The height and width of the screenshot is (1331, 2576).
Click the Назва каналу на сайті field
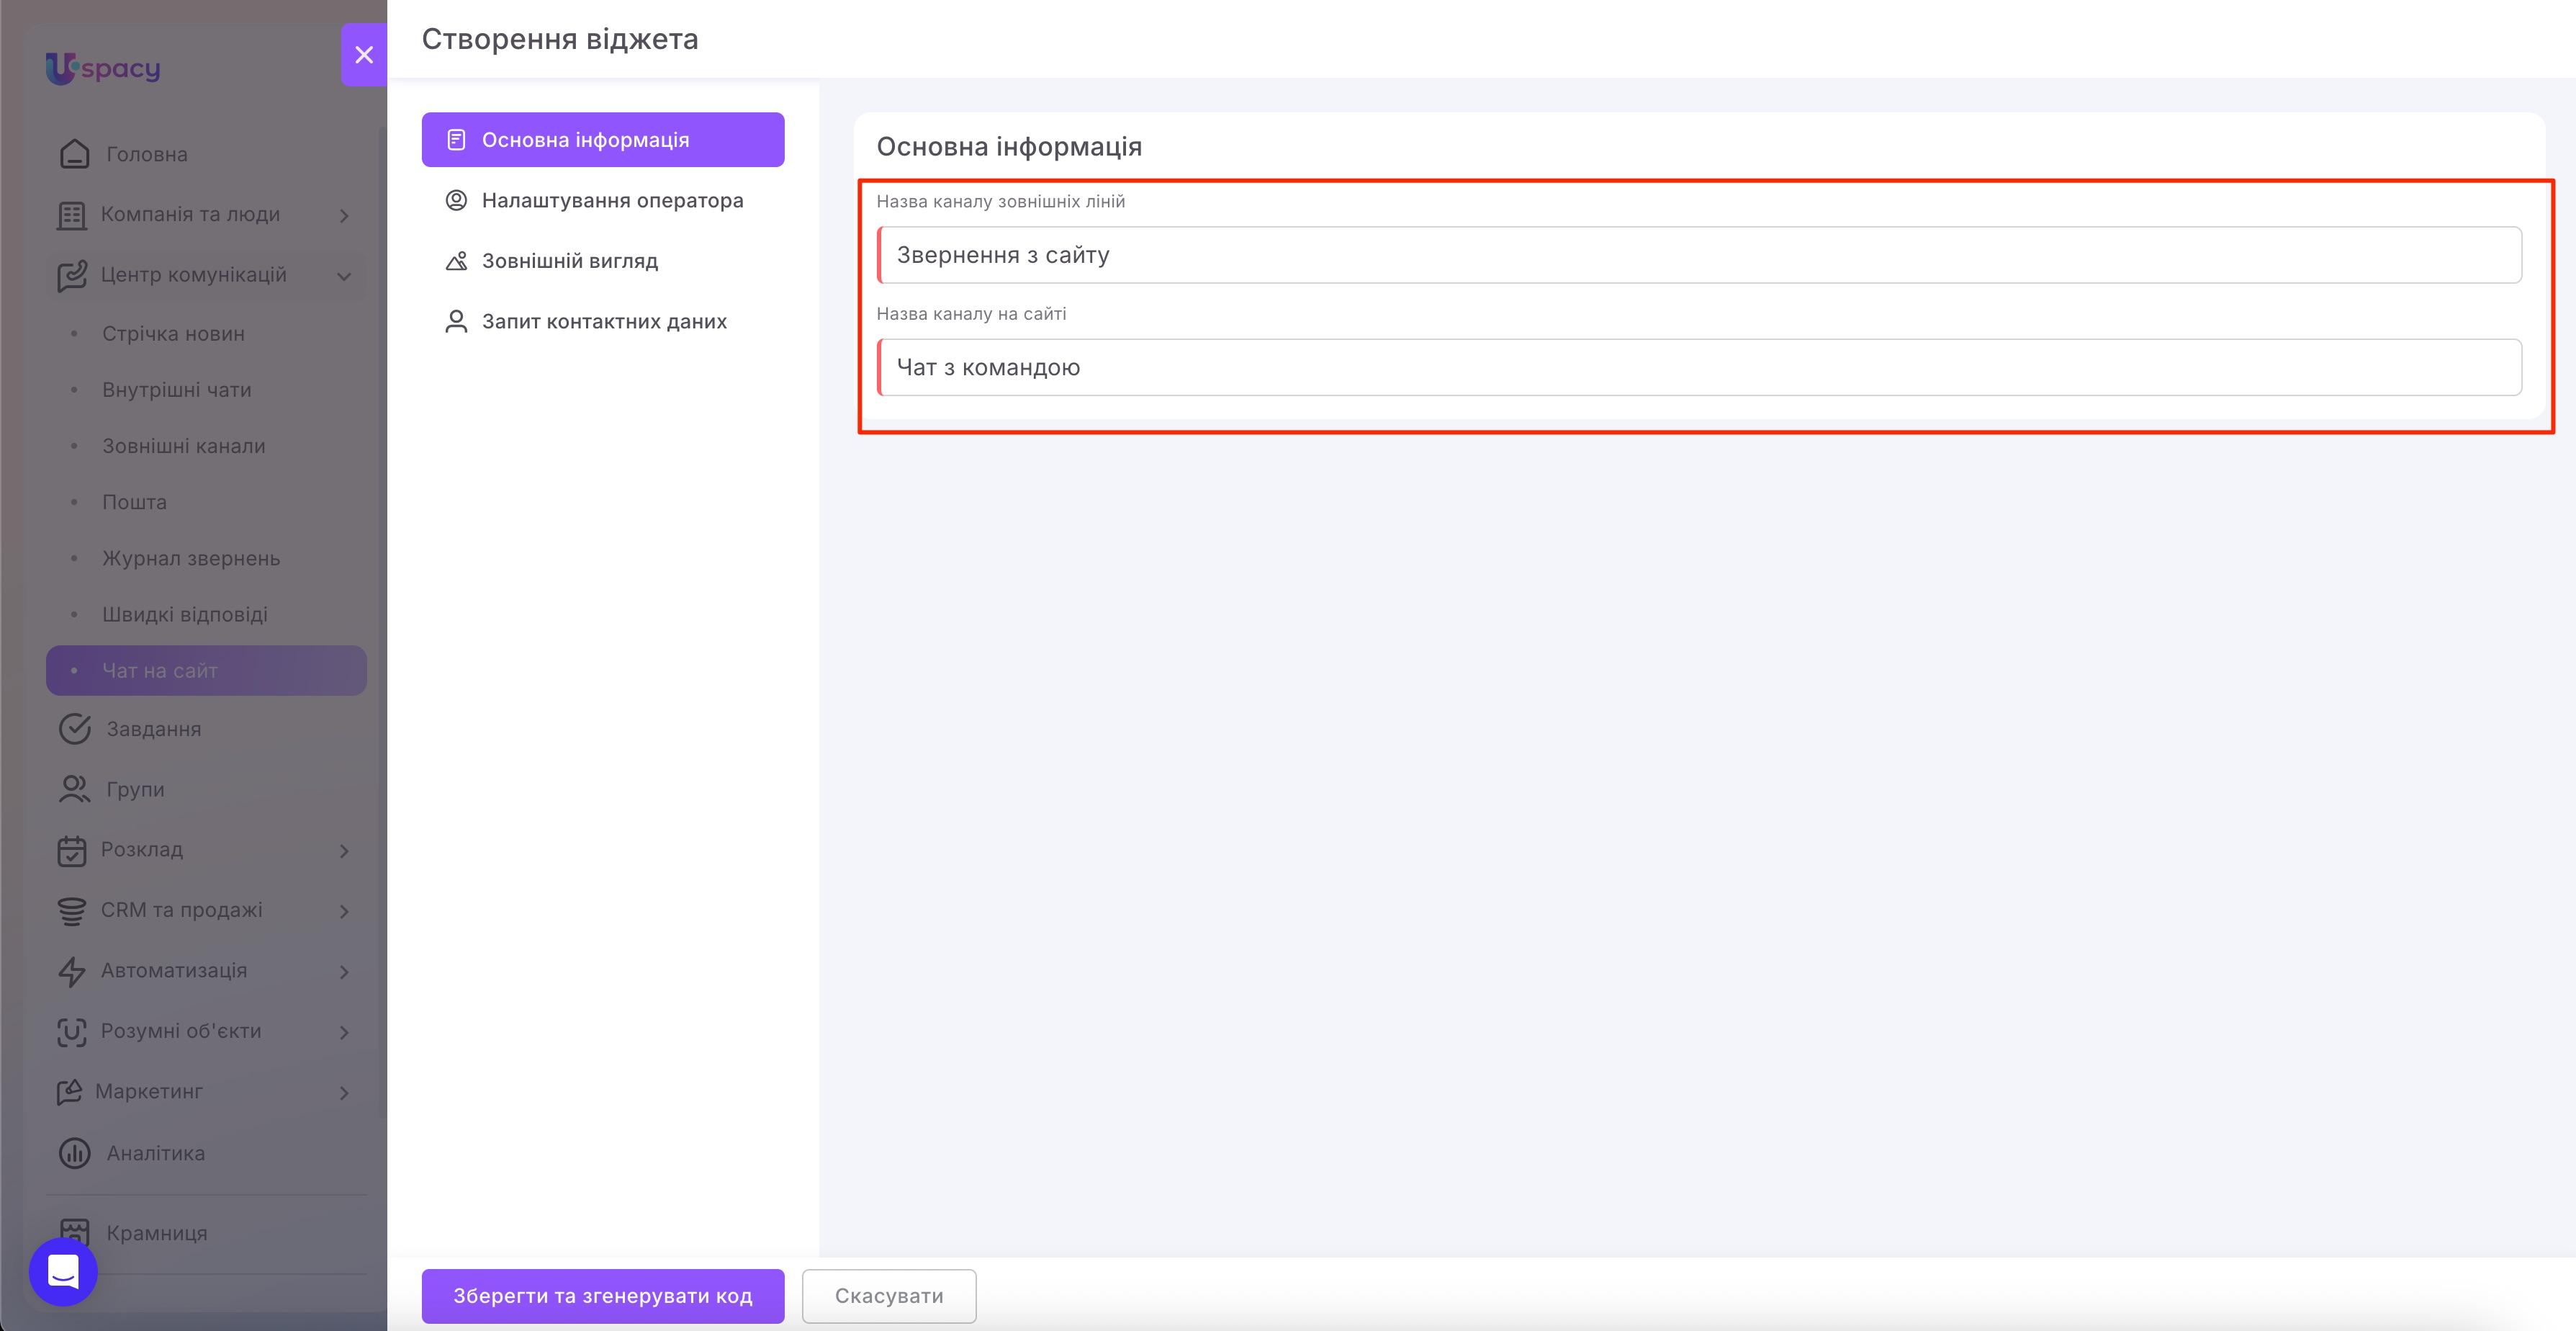(1699, 367)
